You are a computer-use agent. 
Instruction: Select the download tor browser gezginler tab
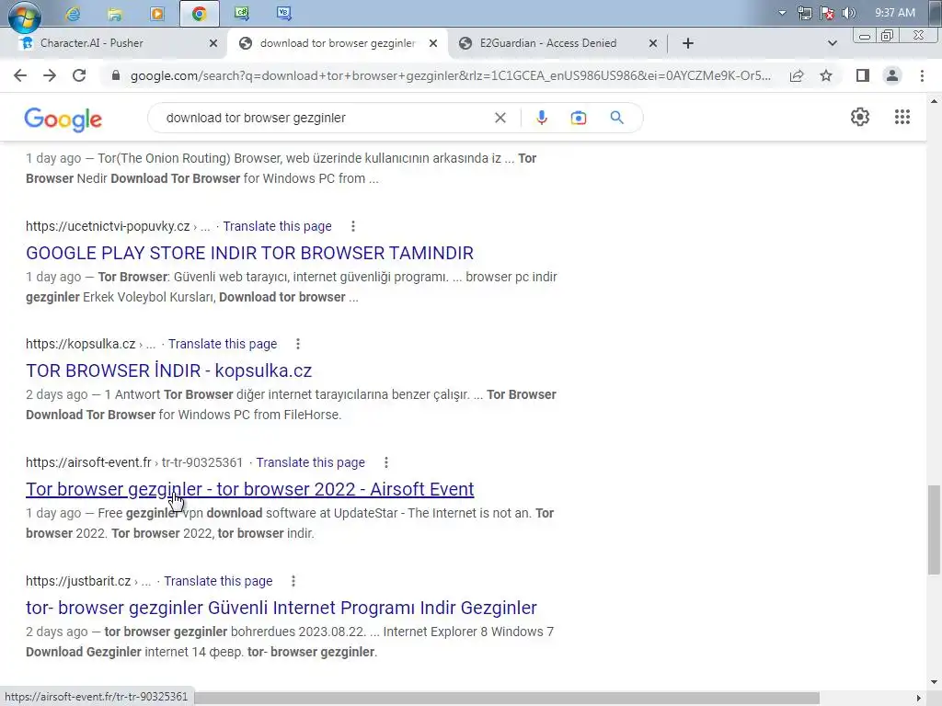pos(337,43)
